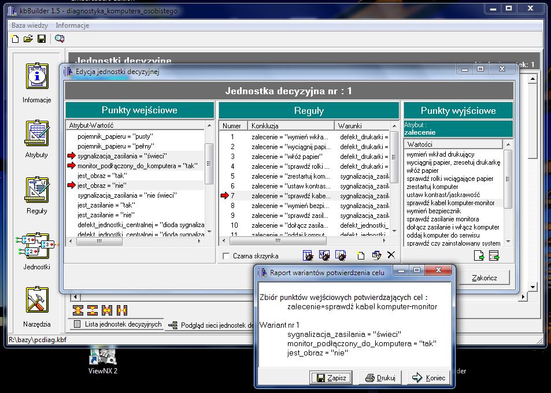551x393 pixels.
Task: Click the second orange vertical collapse arrows icon
Action: (x=93, y=310)
